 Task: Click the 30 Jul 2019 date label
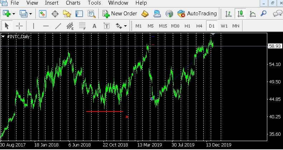point(183,145)
